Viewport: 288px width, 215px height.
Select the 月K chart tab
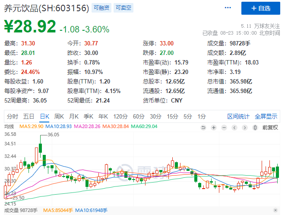(x=74, y=116)
